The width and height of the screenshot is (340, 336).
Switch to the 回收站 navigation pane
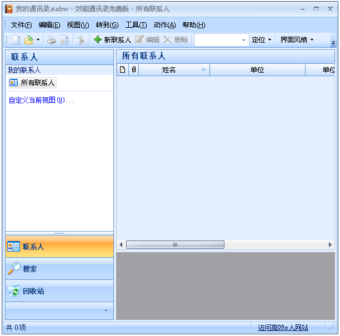[x=59, y=291]
